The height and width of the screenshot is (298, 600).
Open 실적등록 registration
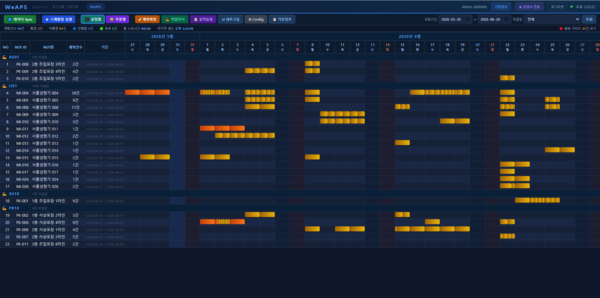[x=203, y=19]
